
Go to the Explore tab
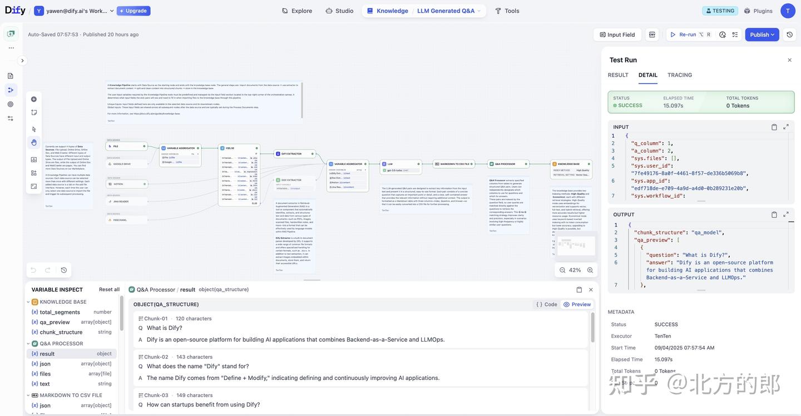pos(297,11)
